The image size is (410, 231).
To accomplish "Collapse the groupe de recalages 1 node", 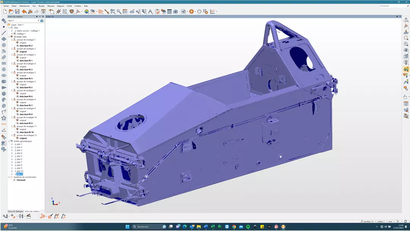I will (12, 40).
